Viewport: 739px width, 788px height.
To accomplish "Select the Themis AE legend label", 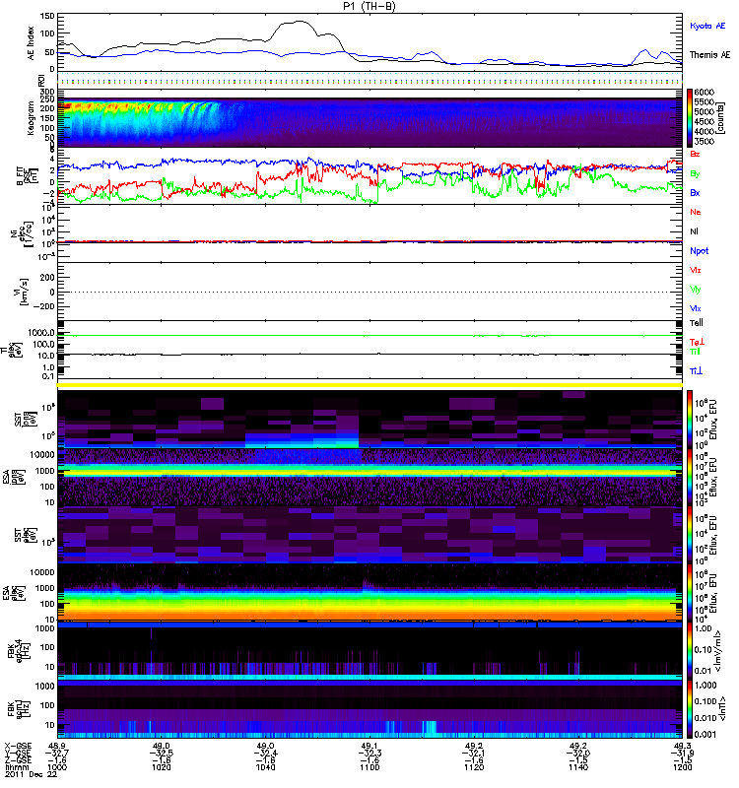I will coord(709,55).
